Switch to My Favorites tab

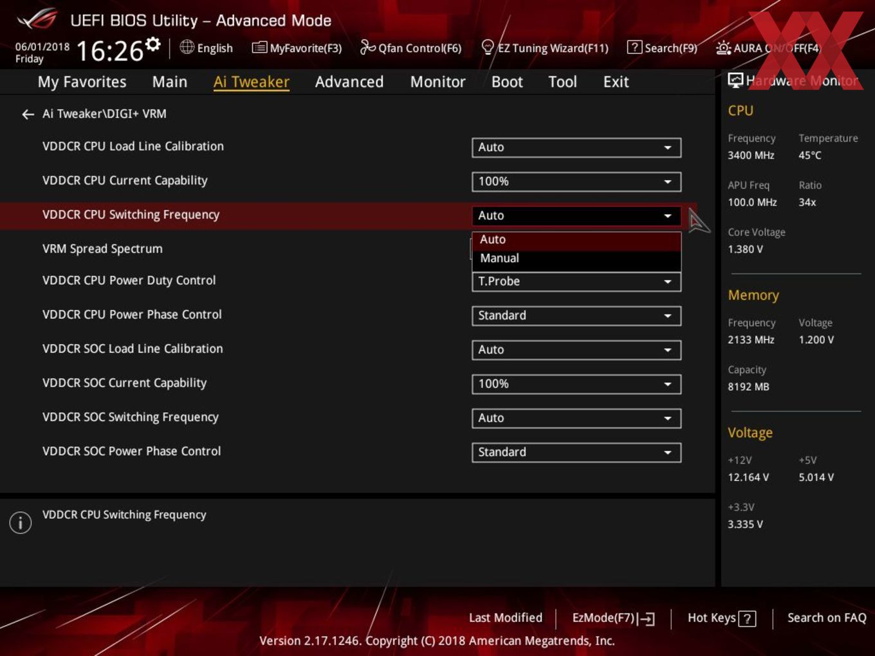point(82,82)
